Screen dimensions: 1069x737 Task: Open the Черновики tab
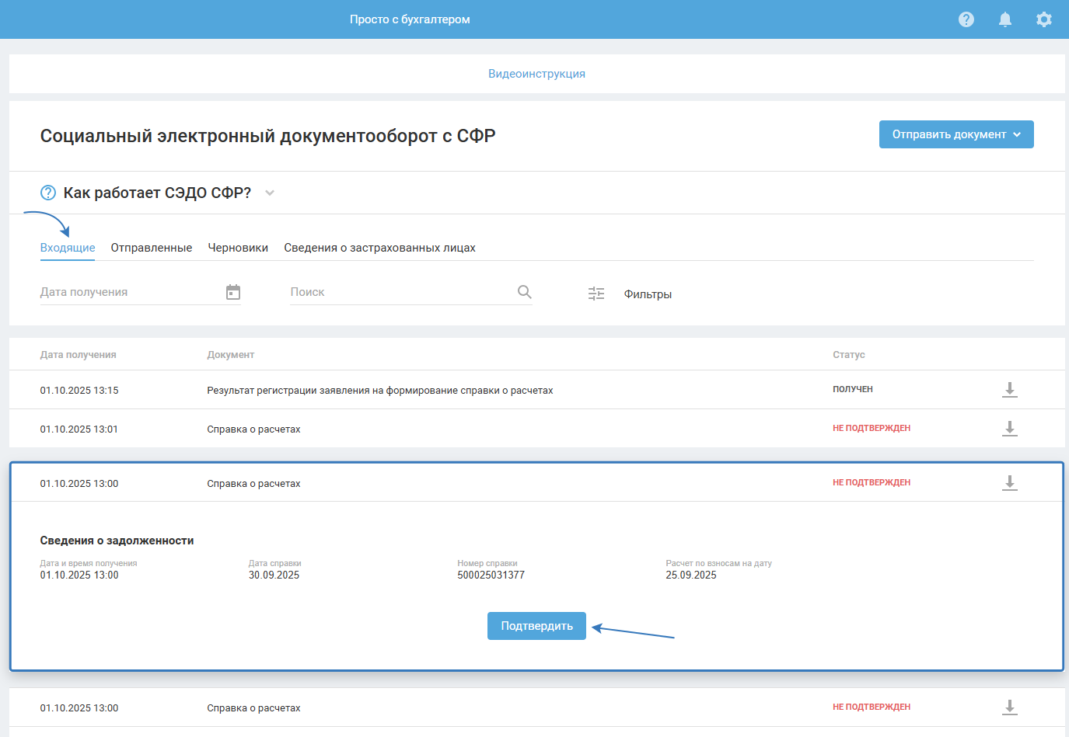[238, 248]
